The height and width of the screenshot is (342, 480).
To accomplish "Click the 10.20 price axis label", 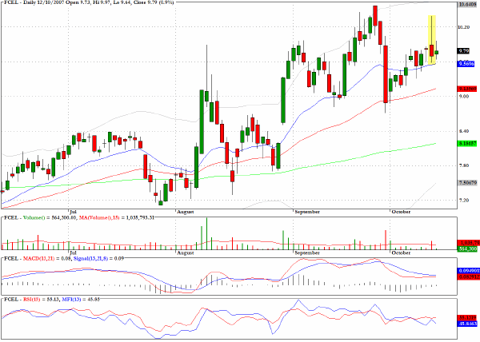I will (464, 27).
